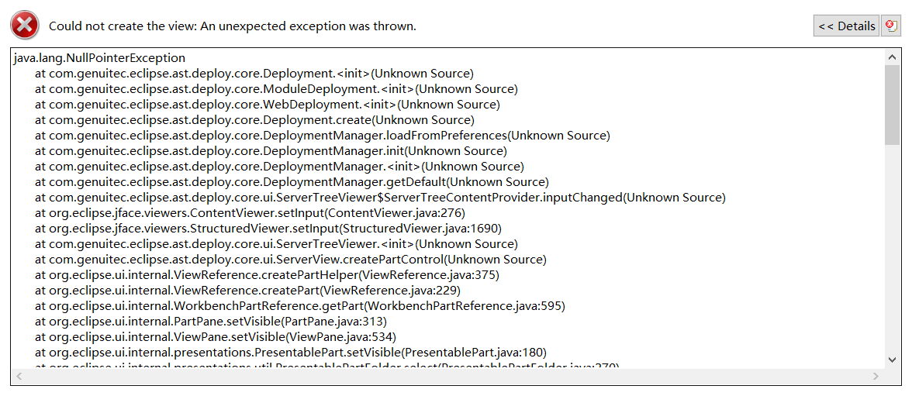Click the horizontal scrollbar track
The height and width of the screenshot is (396, 912).
[447, 376]
